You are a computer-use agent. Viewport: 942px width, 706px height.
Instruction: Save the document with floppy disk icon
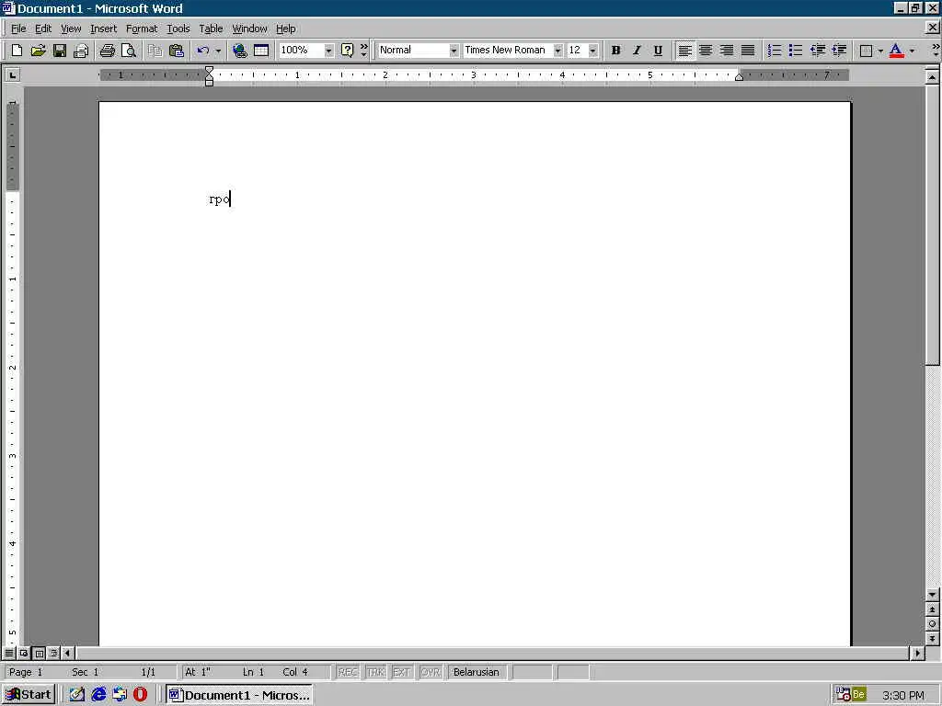point(60,51)
